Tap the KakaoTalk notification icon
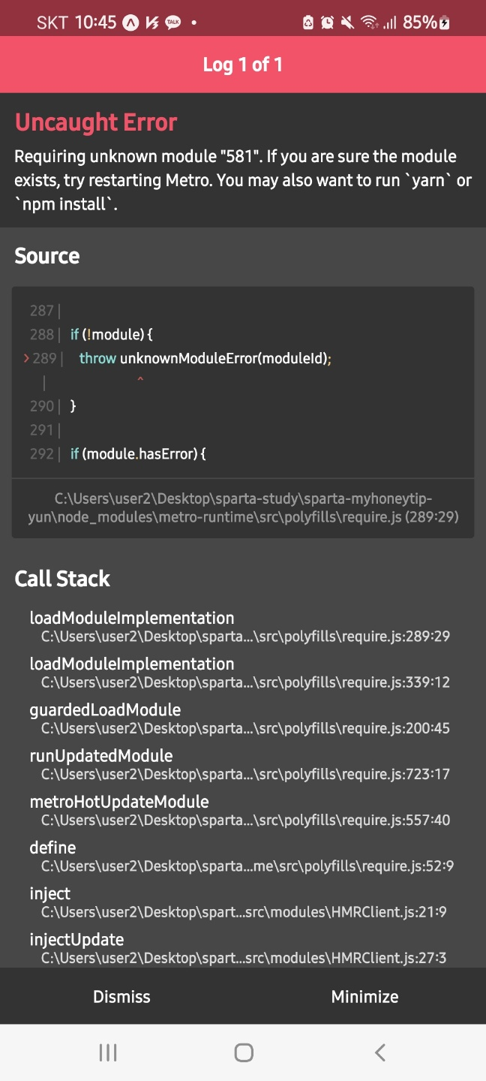 coord(173,23)
